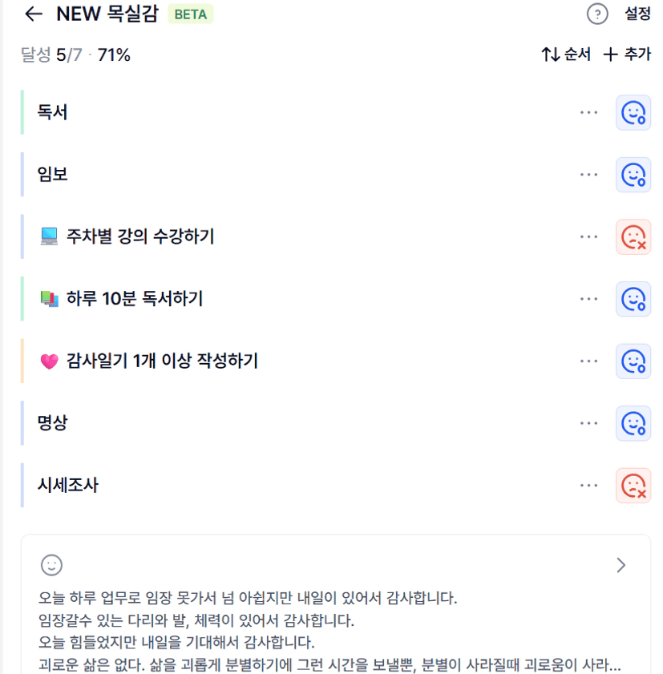Toggle the 명상 achievement face

633,423
